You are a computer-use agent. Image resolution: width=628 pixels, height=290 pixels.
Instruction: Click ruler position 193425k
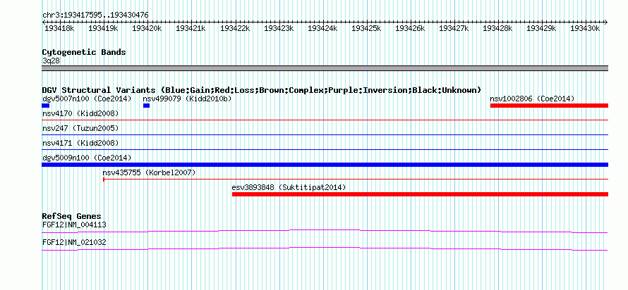366,28
